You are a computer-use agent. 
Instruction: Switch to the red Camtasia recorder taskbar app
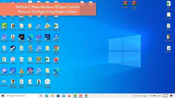[81, 96]
